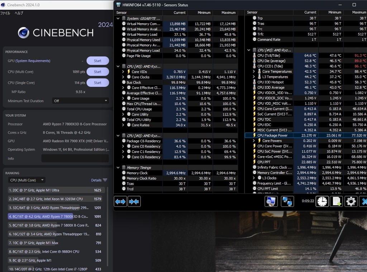The width and height of the screenshot is (367, 272).
Task: Open the ファイル menu in Cinebench
Action: pos(5,13)
